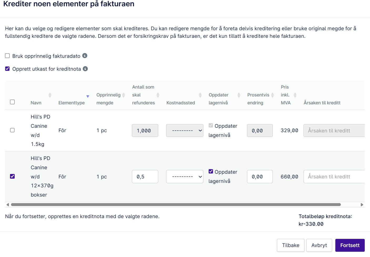Sort by Opprinnelig mengde column arrows
This screenshot has height=257, width=370.
coord(124,95)
